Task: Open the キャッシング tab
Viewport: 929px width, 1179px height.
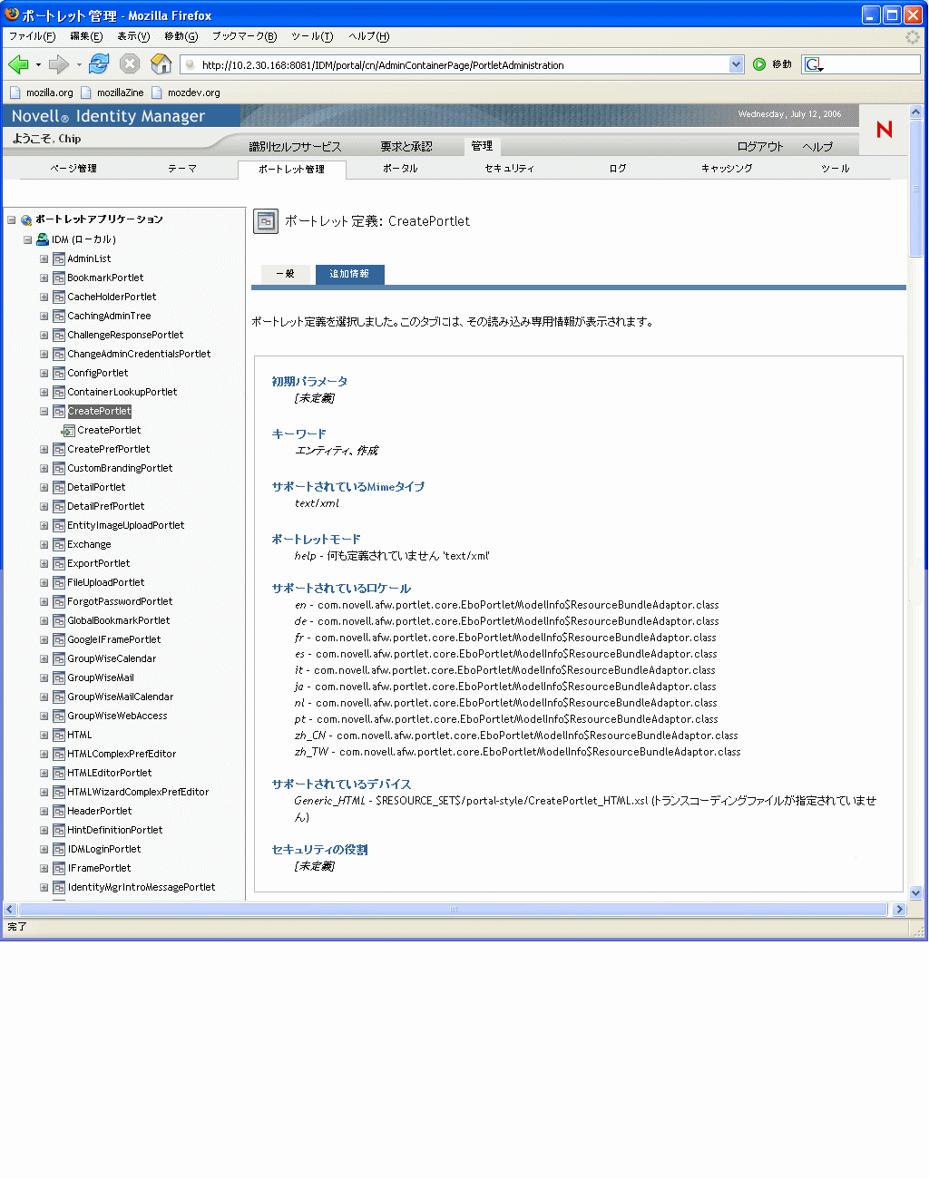Action: coord(727,169)
